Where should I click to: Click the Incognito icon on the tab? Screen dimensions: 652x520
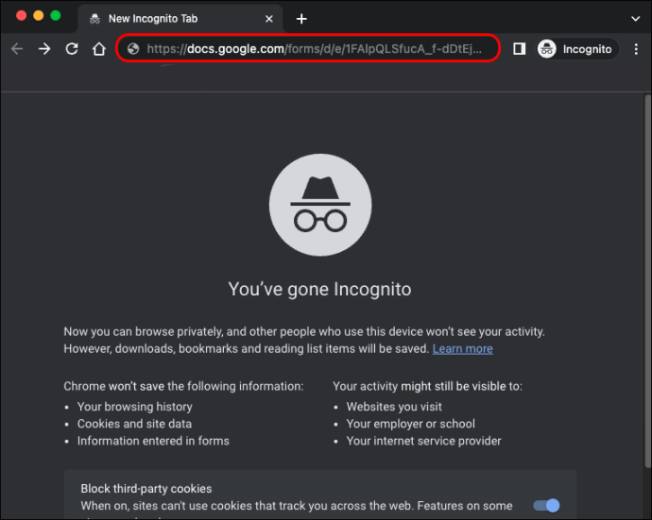click(95, 19)
